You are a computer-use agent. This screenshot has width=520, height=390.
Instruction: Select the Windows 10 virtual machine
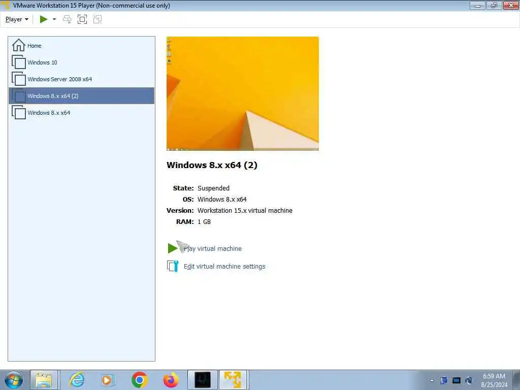82,62
